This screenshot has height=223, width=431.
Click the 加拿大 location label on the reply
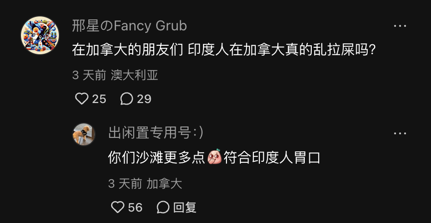[x=164, y=184]
